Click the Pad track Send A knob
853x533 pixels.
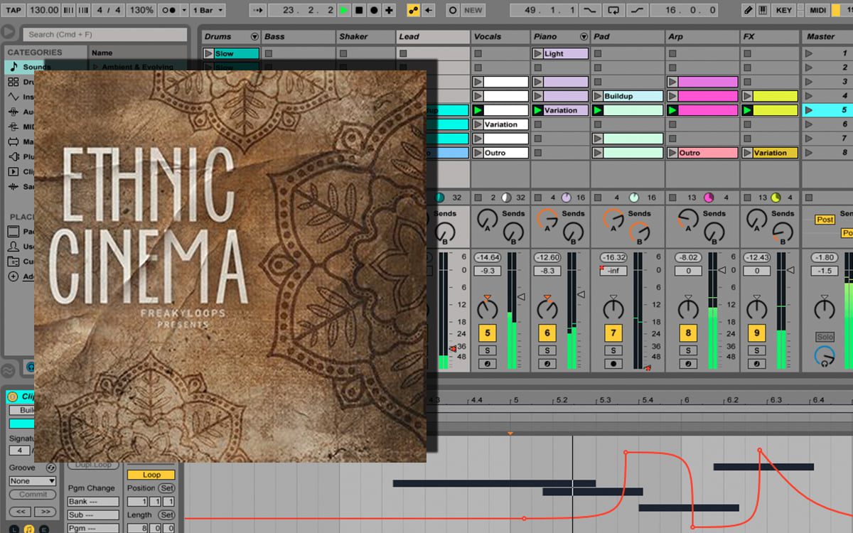click(612, 219)
